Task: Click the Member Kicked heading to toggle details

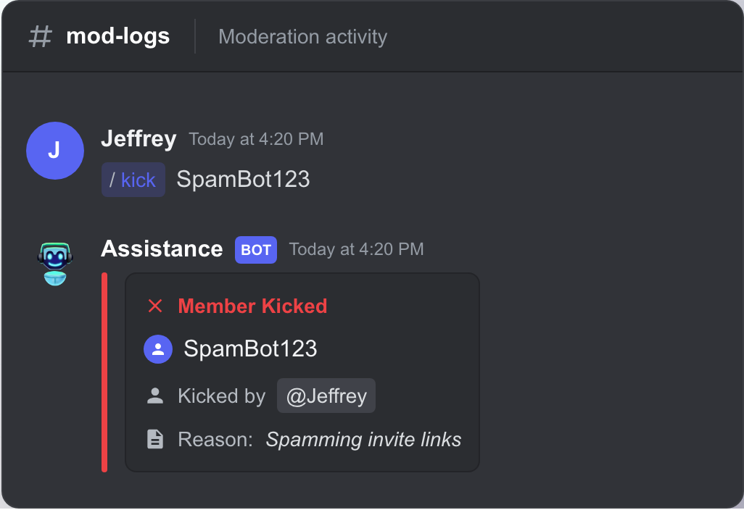Action: tap(252, 306)
